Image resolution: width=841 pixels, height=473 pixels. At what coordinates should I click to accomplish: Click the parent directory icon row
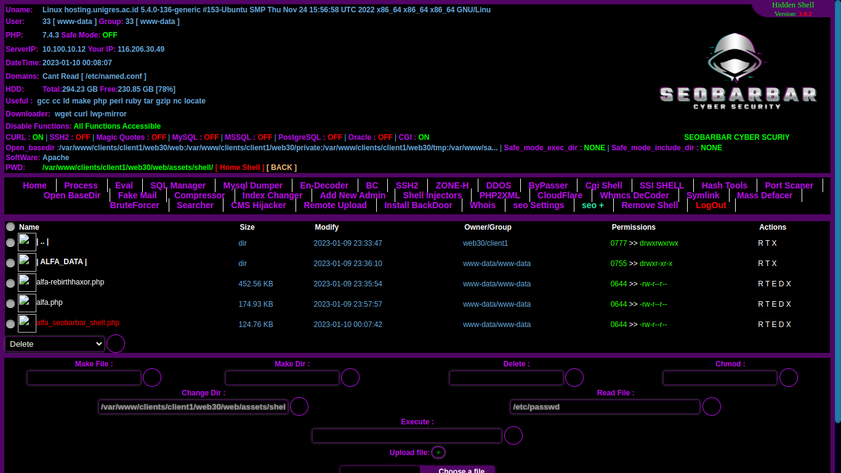pos(27,242)
